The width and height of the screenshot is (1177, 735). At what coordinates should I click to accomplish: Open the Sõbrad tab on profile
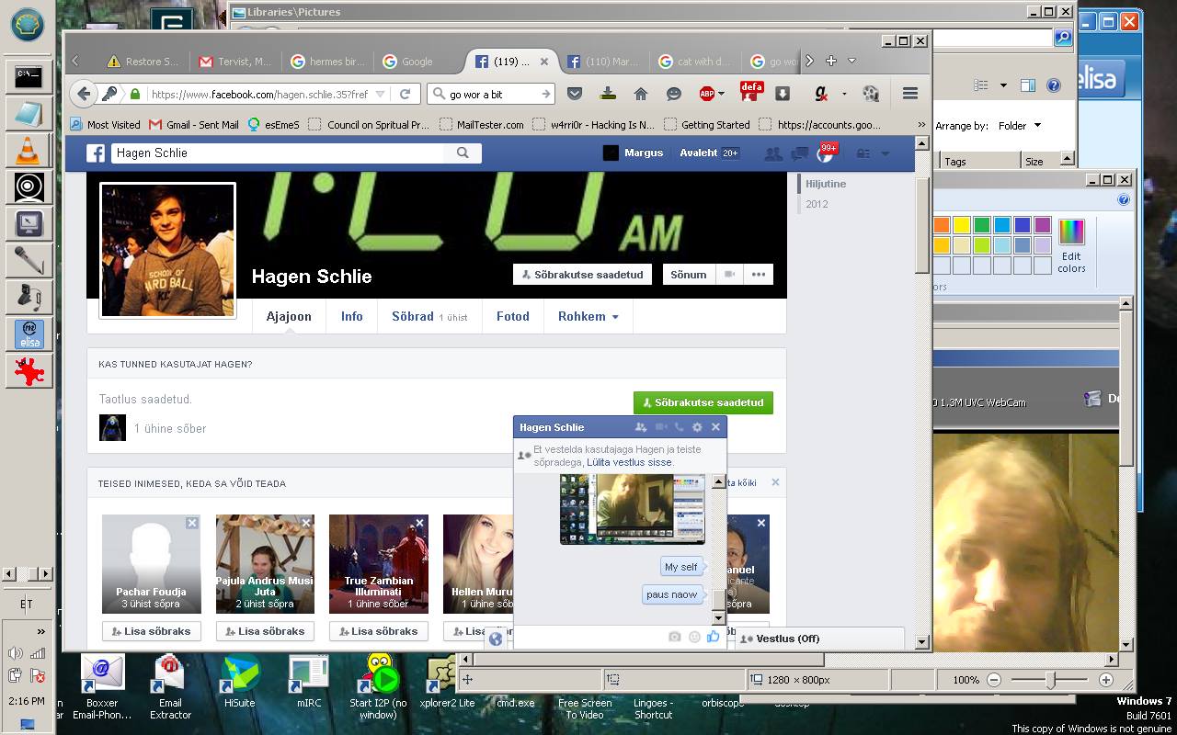(429, 316)
